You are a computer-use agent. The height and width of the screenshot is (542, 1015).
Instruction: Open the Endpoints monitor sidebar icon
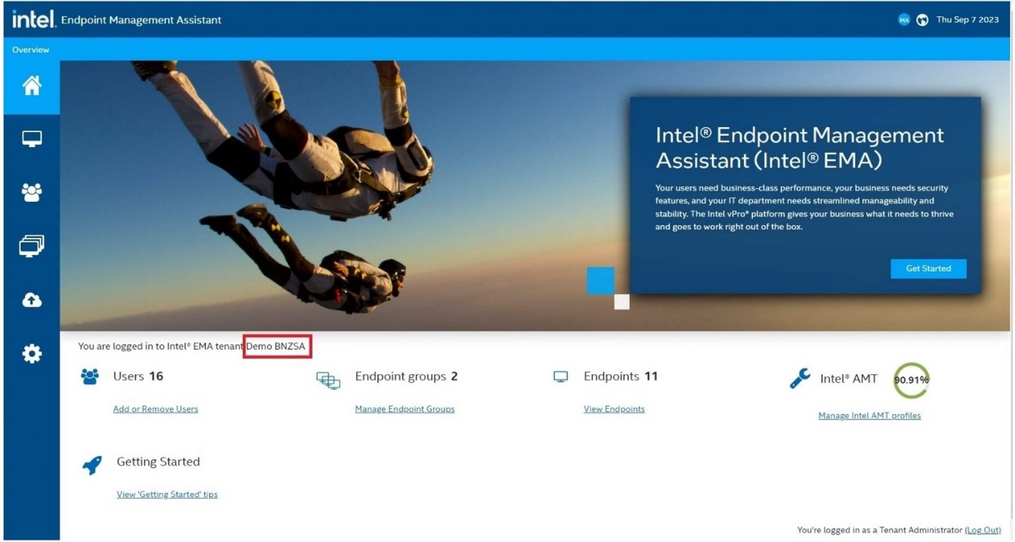click(32, 139)
